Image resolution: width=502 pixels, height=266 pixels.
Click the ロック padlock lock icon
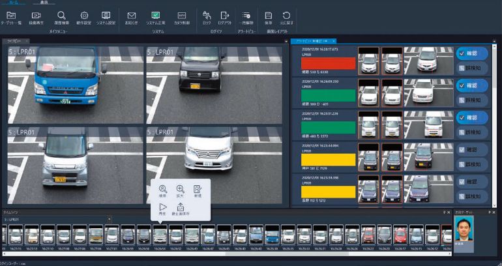(207, 18)
